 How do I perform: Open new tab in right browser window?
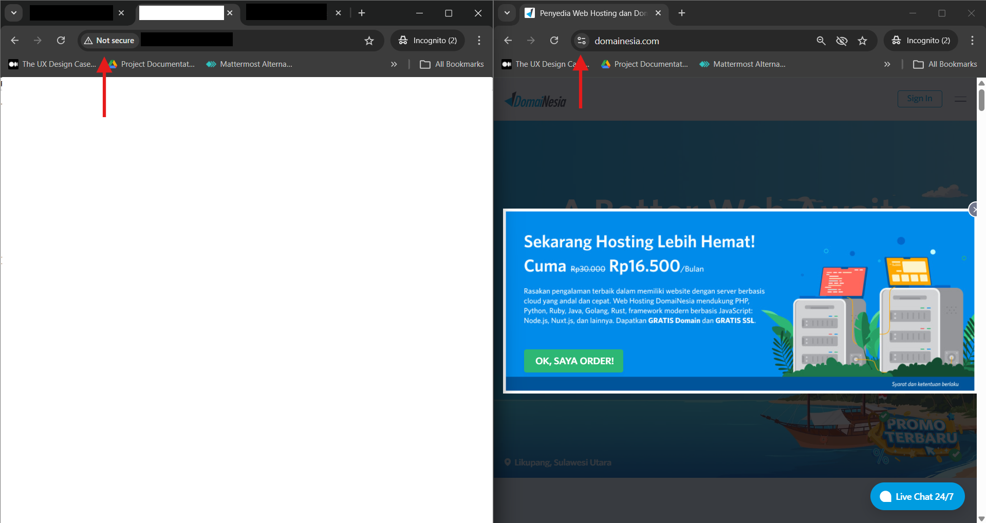pyautogui.click(x=682, y=13)
